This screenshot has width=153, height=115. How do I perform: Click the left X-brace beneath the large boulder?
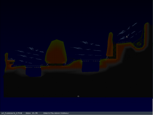47,64
